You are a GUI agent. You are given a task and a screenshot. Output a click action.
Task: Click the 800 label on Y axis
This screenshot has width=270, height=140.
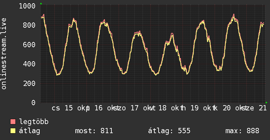(29, 25)
